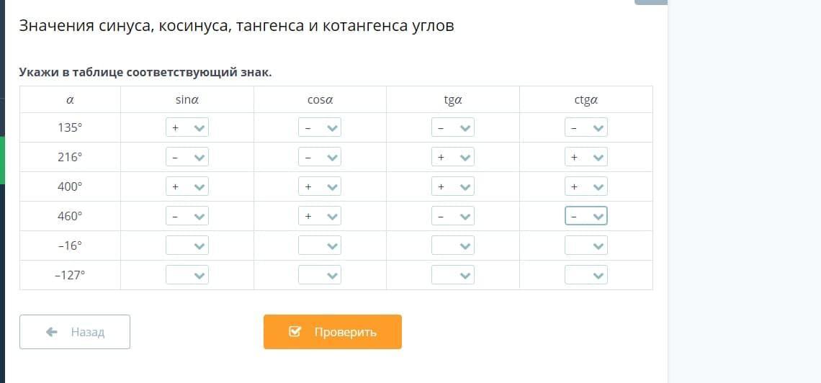Select the cosα dropdown for −127°
Viewport: 821px width, 383px height.
click(x=320, y=276)
